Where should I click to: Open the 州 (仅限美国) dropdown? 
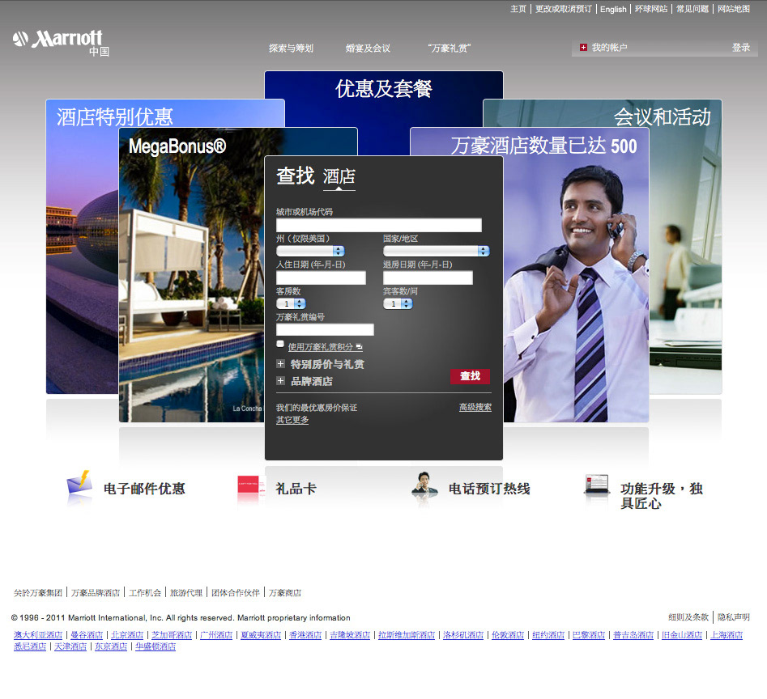[x=310, y=251]
